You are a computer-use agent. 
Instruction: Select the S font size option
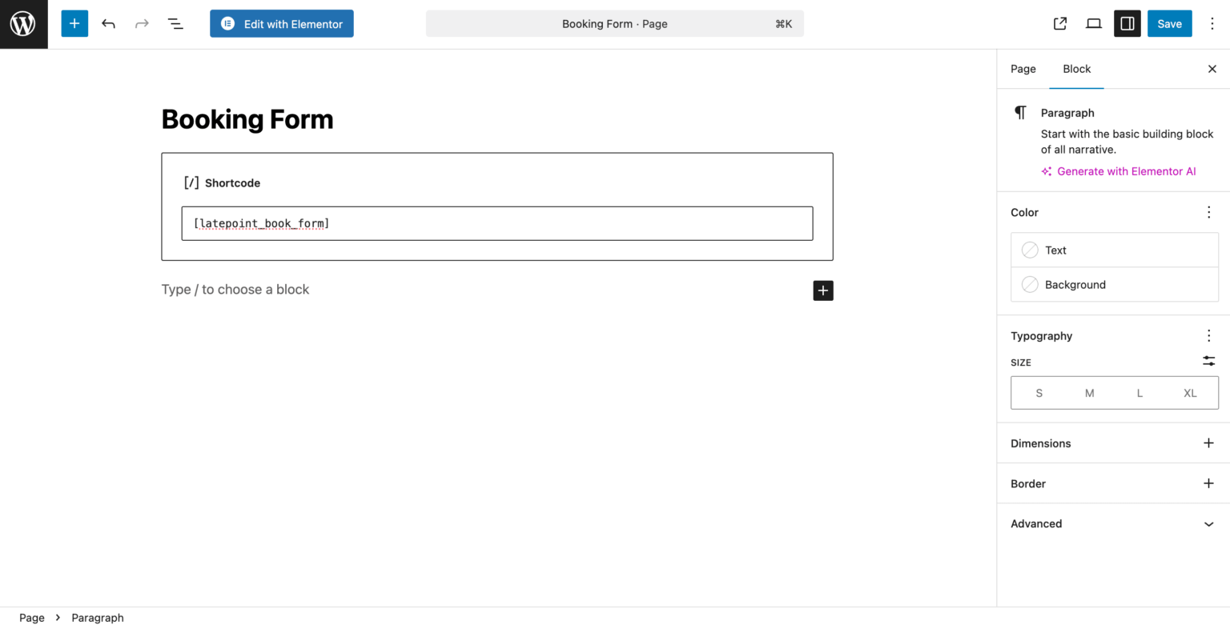[1039, 392]
